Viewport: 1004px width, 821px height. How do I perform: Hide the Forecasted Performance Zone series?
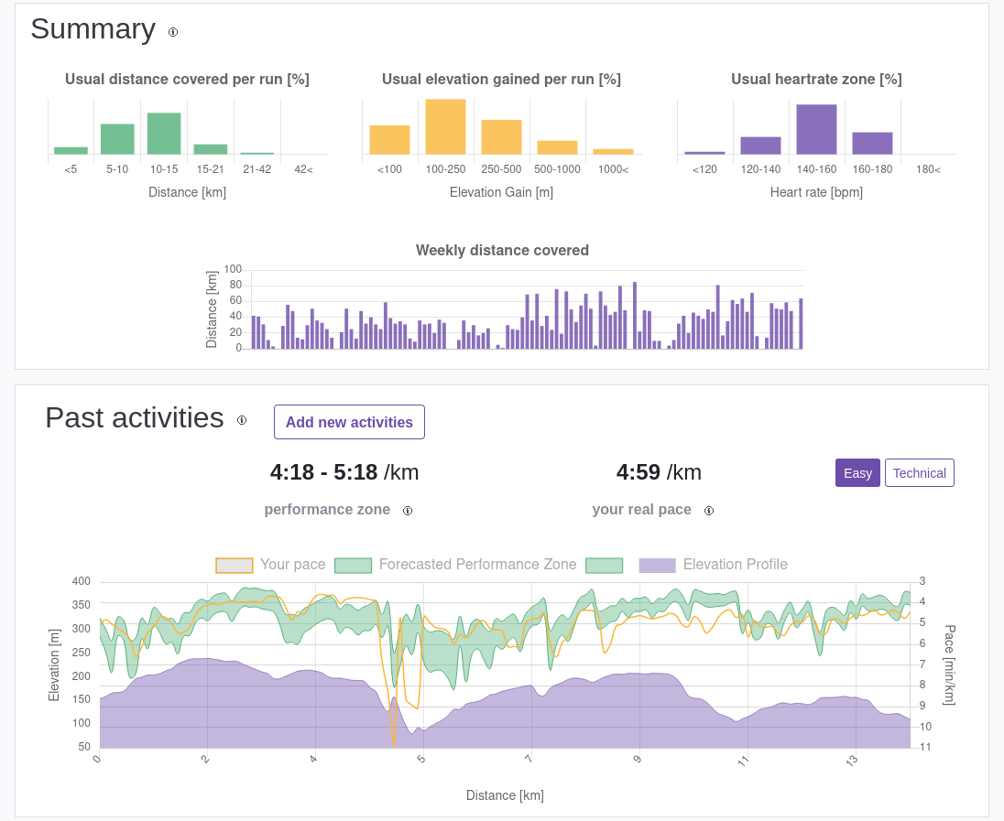(477, 565)
